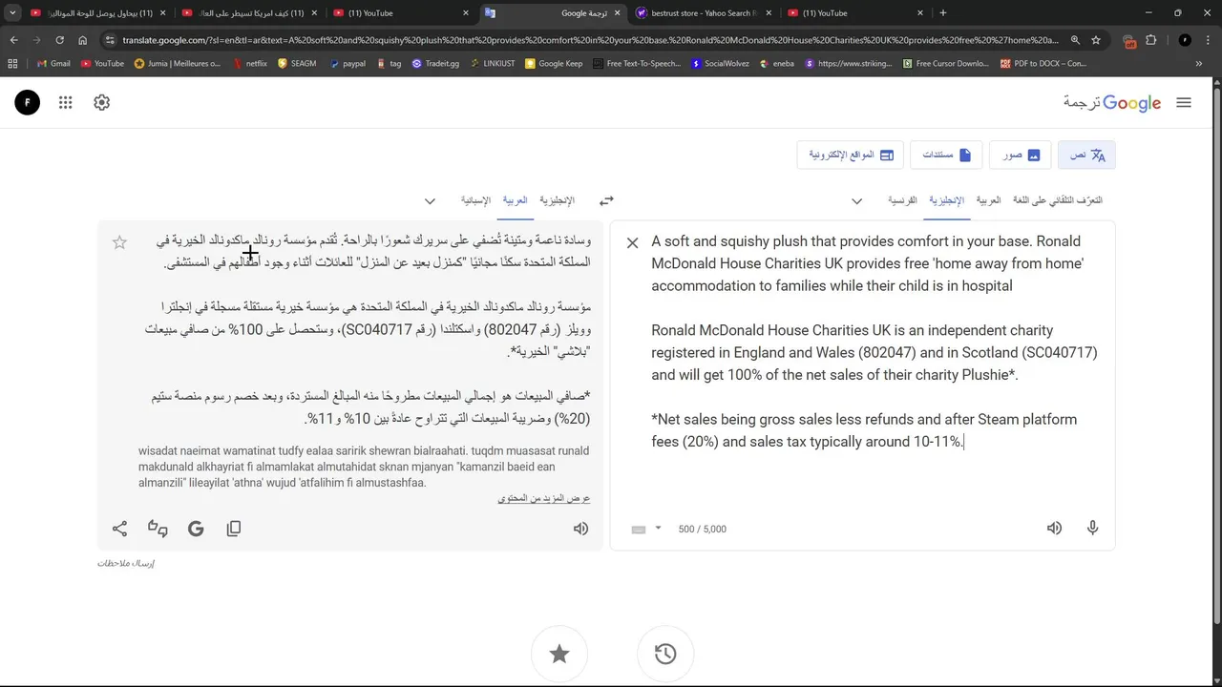The width and height of the screenshot is (1222, 687).
Task: Click the Google Translate logo
Action: (1112, 102)
